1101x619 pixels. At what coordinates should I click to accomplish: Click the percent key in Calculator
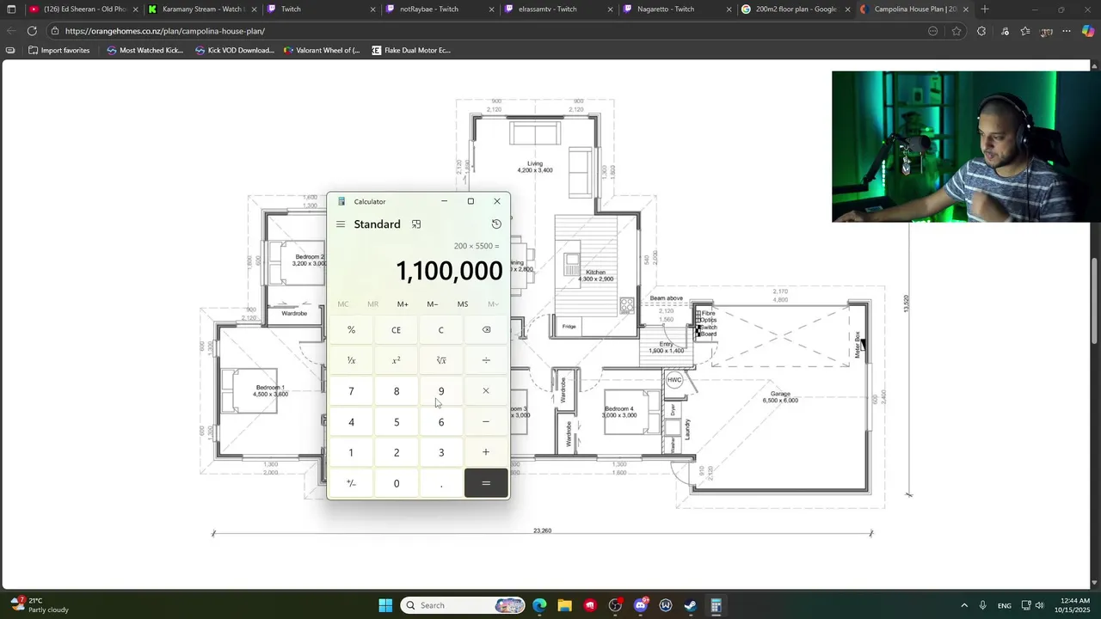[351, 330]
